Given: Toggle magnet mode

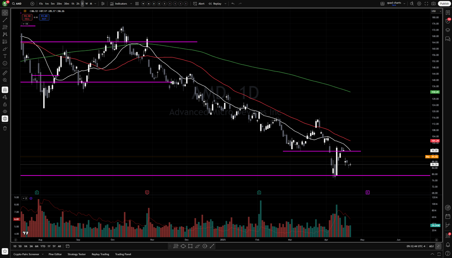Looking at the screenshot, I should pyautogui.click(x=5, y=90).
